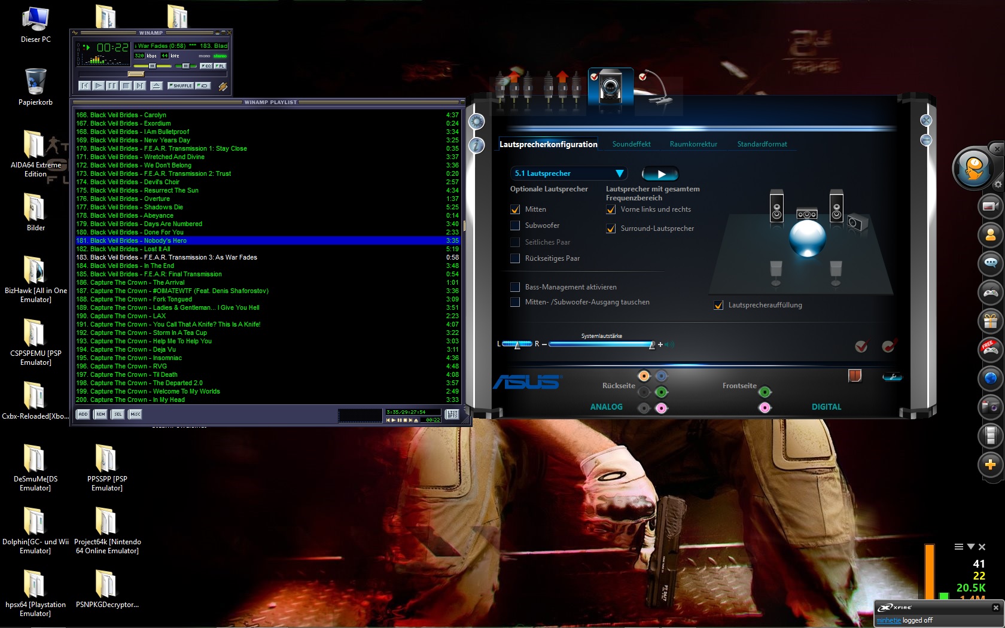Toggle Winamp SHUFFLE button
Screen dimensions: 1005x628
click(181, 86)
